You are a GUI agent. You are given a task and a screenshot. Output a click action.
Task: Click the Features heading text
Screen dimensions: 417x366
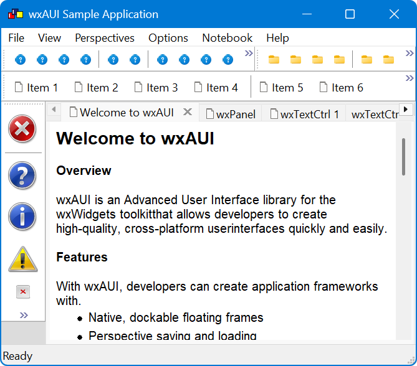click(x=82, y=257)
